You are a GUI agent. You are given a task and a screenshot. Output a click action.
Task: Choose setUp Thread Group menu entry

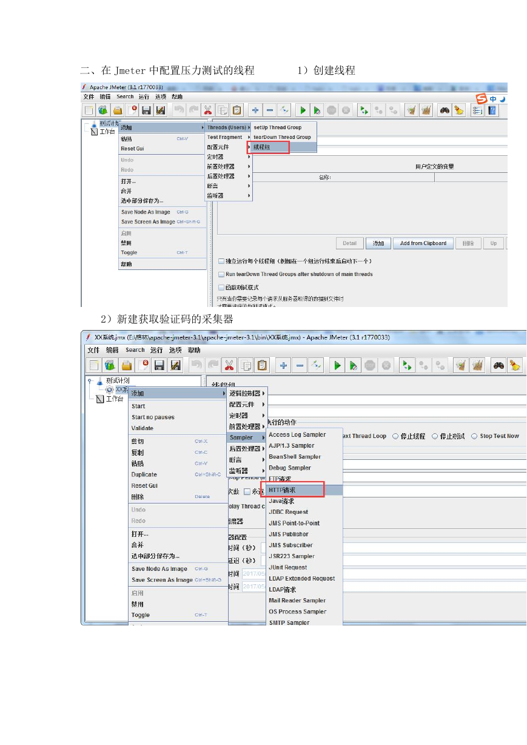click(282, 127)
